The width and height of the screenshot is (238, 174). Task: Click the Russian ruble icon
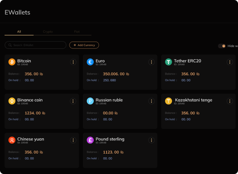click(90, 101)
